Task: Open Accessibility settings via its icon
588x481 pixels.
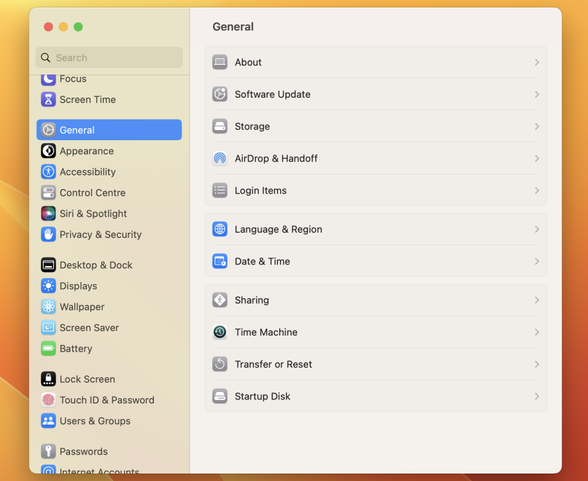Action: coord(48,172)
